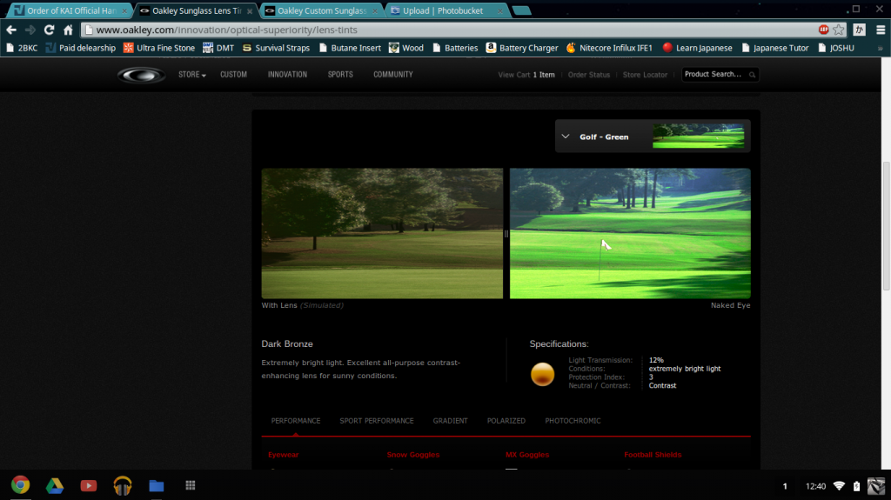Select the PERFORMANCE lens tab

click(296, 421)
